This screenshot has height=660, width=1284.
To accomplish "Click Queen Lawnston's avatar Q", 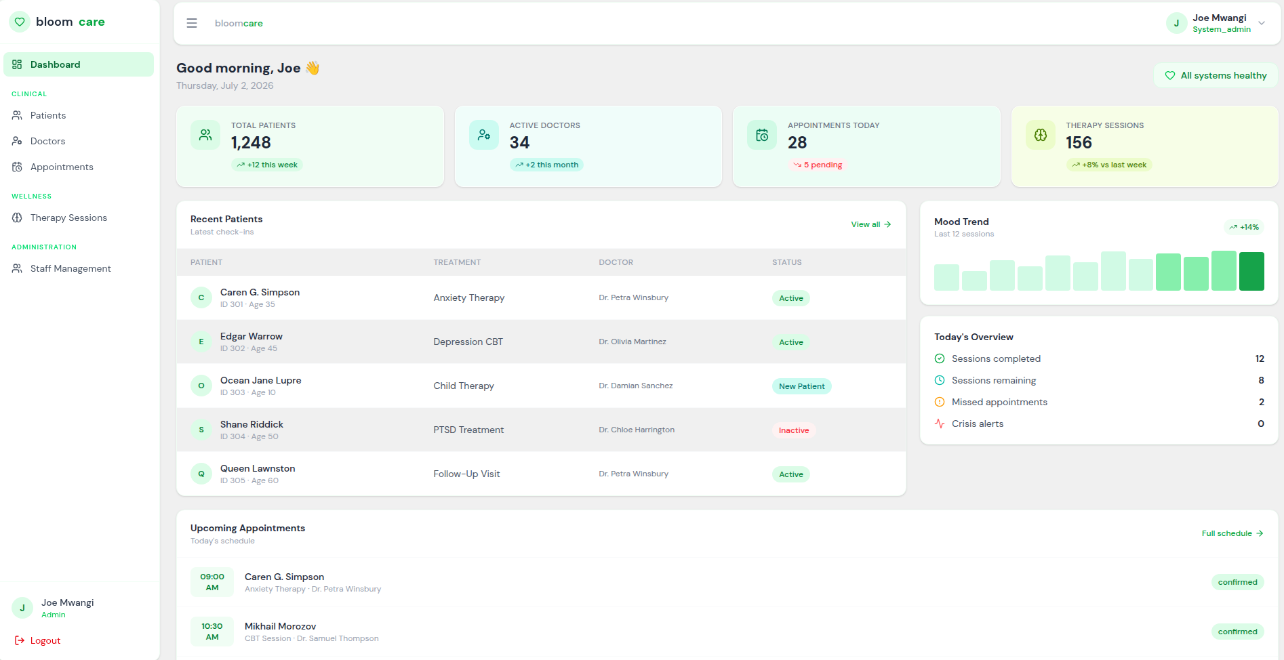I will pos(201,474).
